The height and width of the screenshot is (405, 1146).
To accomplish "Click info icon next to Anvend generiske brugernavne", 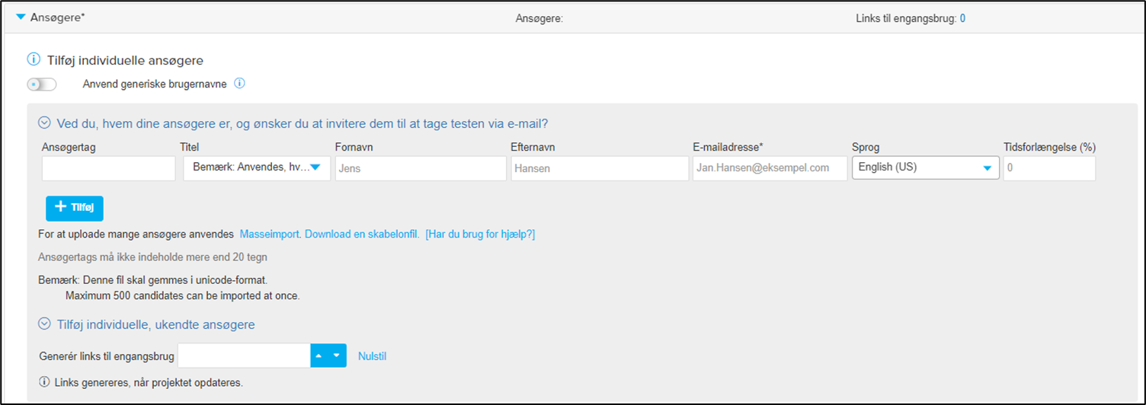I will point(239,84).
